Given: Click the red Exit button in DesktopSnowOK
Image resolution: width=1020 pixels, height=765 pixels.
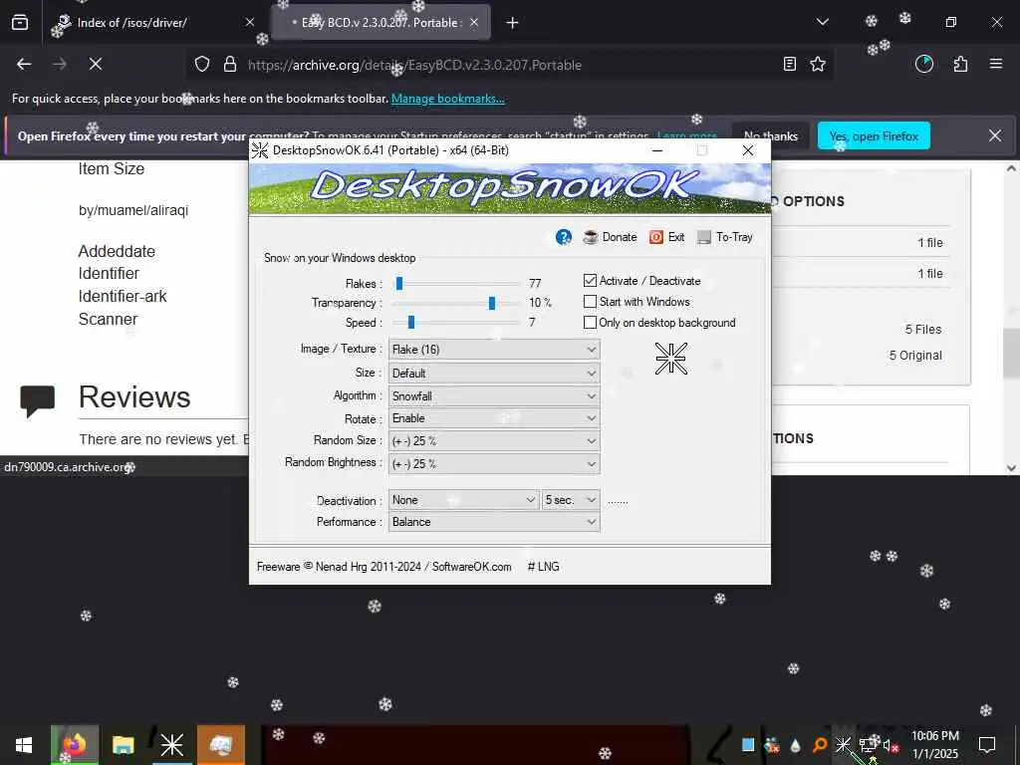Looking at the screenshot, I should 666,237.
